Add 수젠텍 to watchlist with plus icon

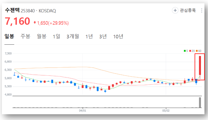pyautogui.click(x=175, y=10)
